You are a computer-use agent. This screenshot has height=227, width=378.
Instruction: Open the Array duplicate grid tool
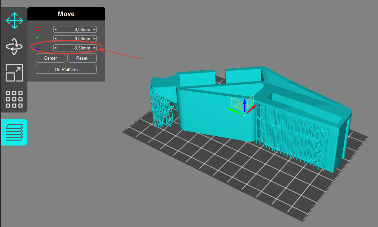(x=14, y=99)
